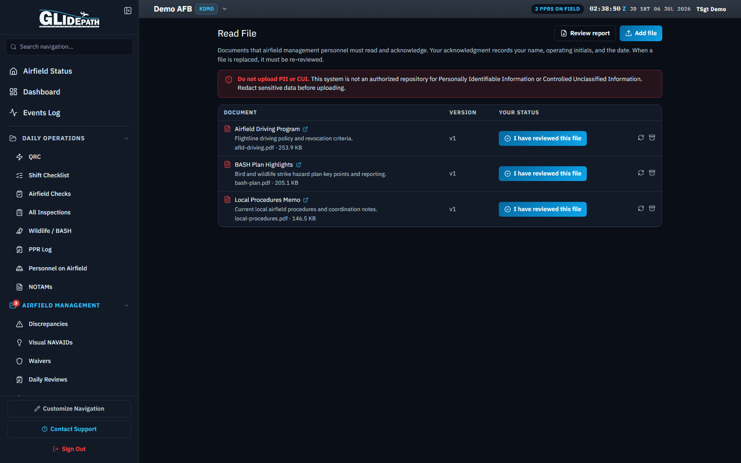Click the Wildlife / BASH bird icon
The height and width of the screenshot is (463, 741).
tap(19, 231)
